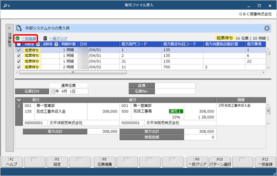The width and height of the screenshot is (277, 176).
Task: Click the green check icon beside 一括登録
Action: (x=17, y=38)
